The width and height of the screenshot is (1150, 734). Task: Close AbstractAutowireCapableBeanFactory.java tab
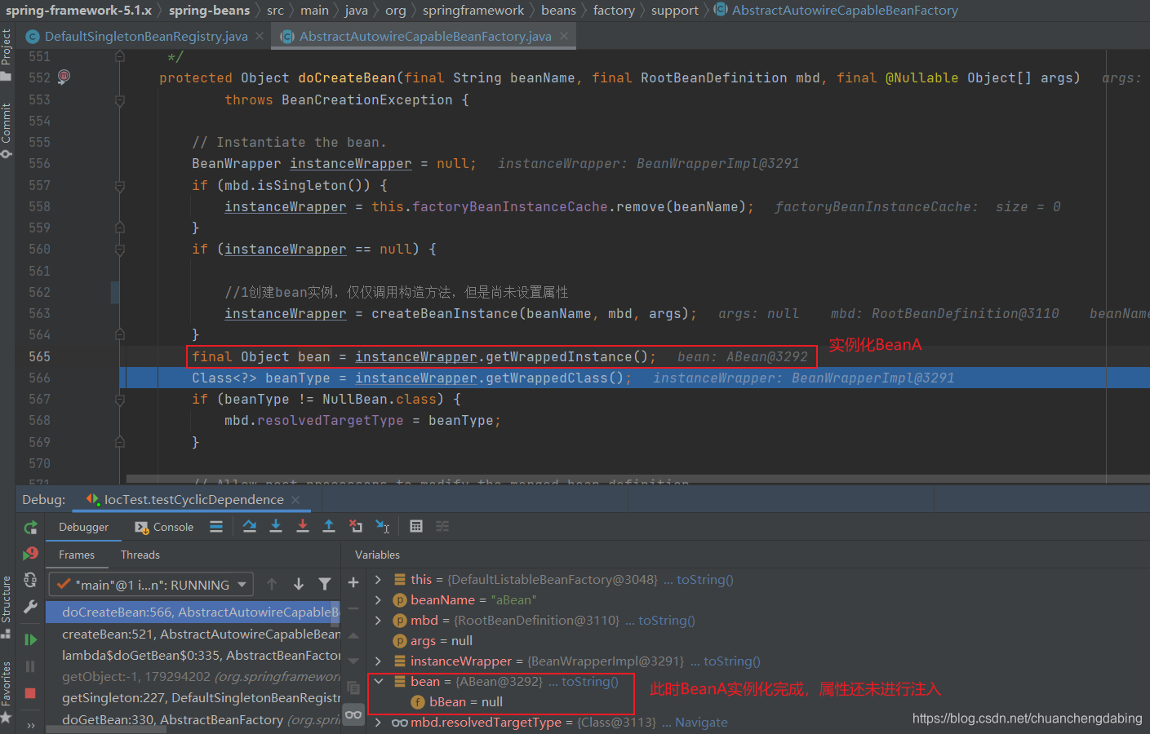(x=563, y=36)
